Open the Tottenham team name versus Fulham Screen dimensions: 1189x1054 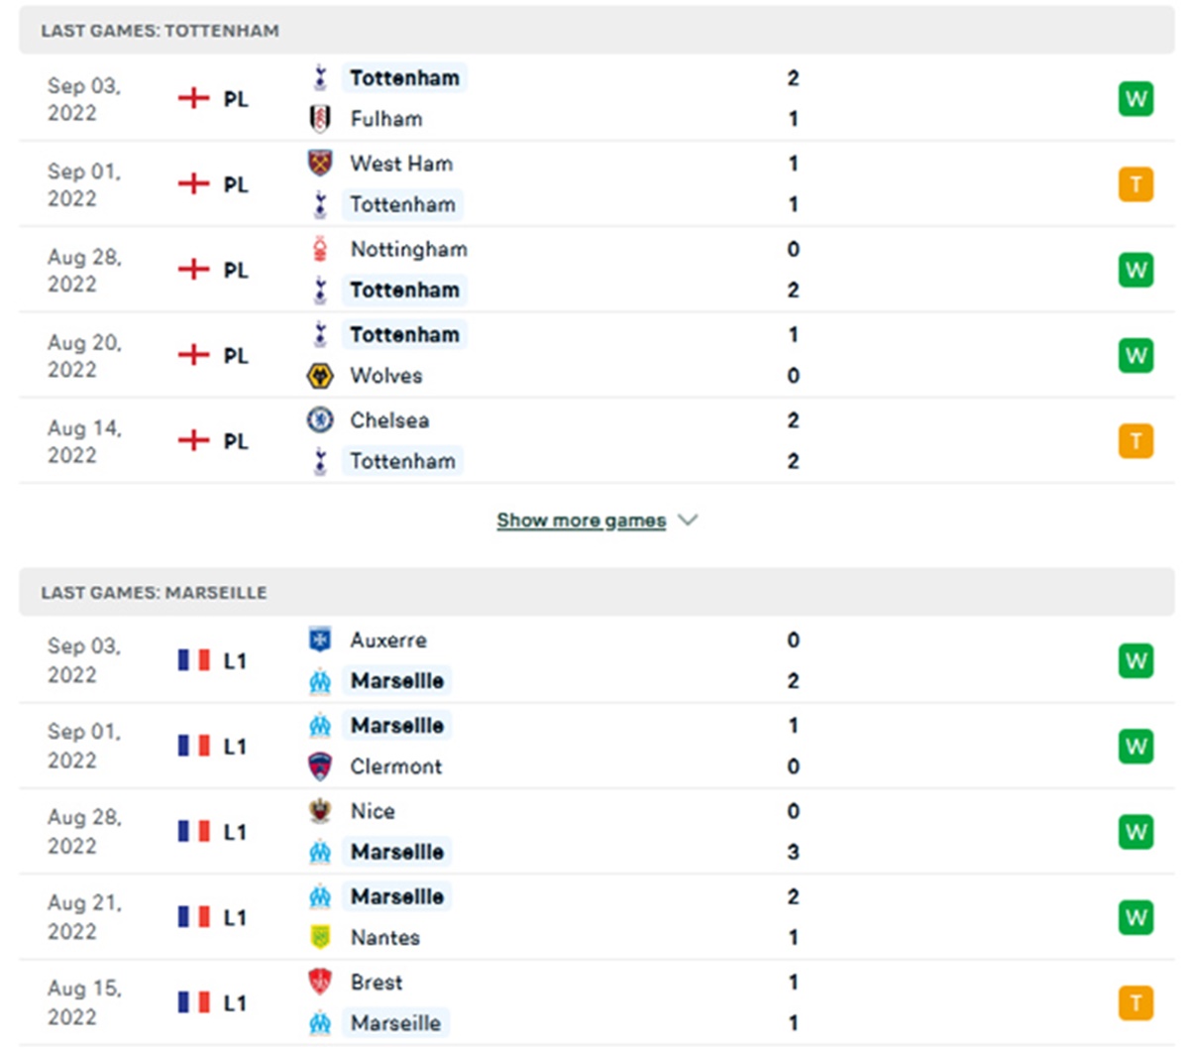click(404, 78)
